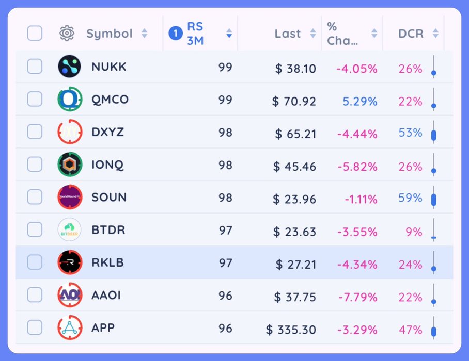This screenshot has width=469, height=361.
Task: Click the SoundHound SOUN logo
Action: tap(70, 198)
